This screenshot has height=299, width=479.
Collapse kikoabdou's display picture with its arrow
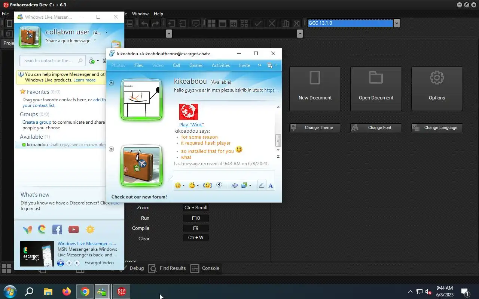pos(111,83)
